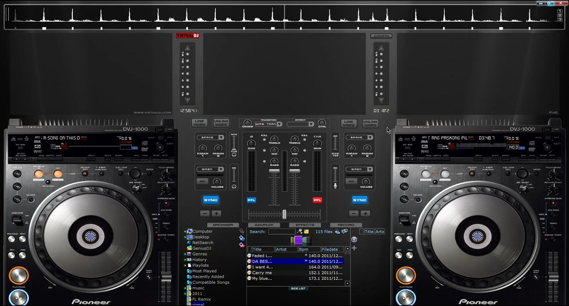Image resolution: width=569 pixels, height=306 pixels.
Task: Toggle left channel Bass kill button
Action: point(264,162)
